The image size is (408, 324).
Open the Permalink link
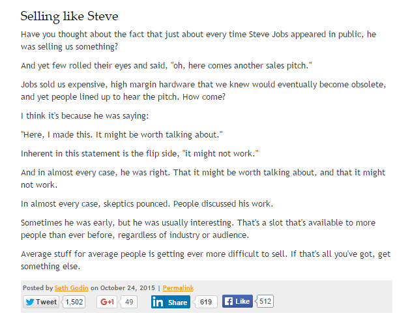coord(178,288)
